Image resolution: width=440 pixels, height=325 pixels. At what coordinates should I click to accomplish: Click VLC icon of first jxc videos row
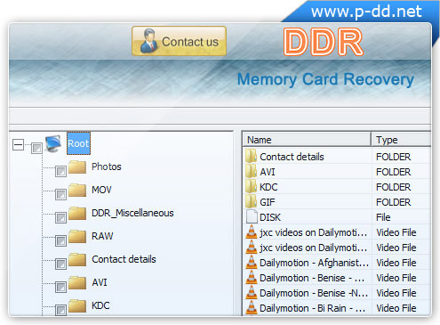point(252,232)
